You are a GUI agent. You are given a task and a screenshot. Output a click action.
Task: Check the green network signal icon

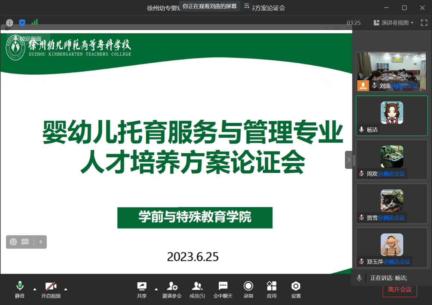click(x=34, y=22)
